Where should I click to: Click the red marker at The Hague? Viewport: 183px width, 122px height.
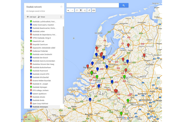pos(88,66)
